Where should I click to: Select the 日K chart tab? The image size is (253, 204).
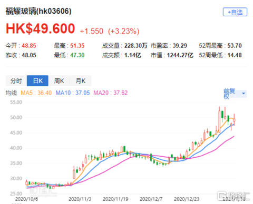(37, 81)
